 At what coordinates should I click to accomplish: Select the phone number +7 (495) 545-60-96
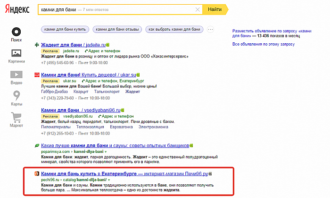click(58, 63)
